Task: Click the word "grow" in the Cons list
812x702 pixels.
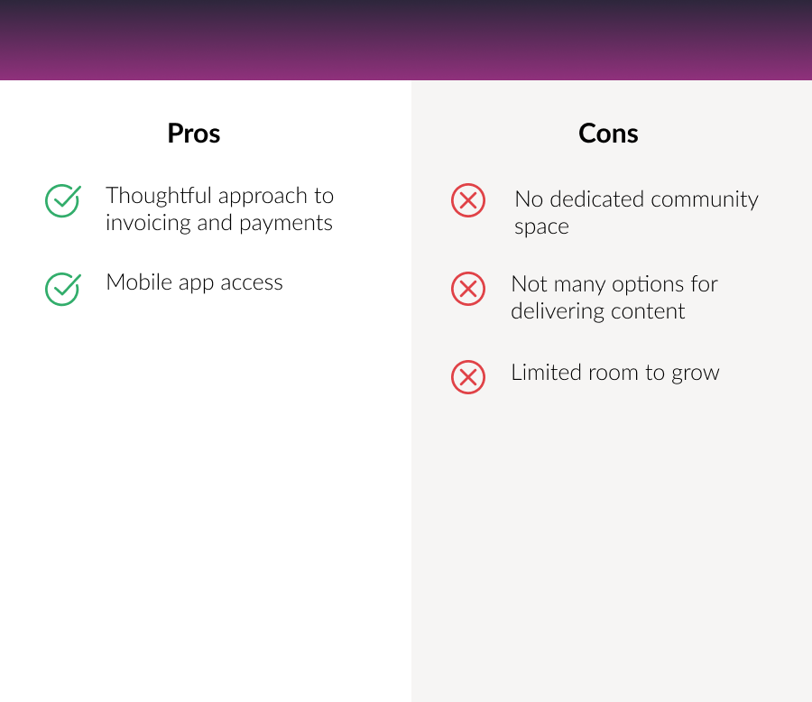Action: coord(696,374)
